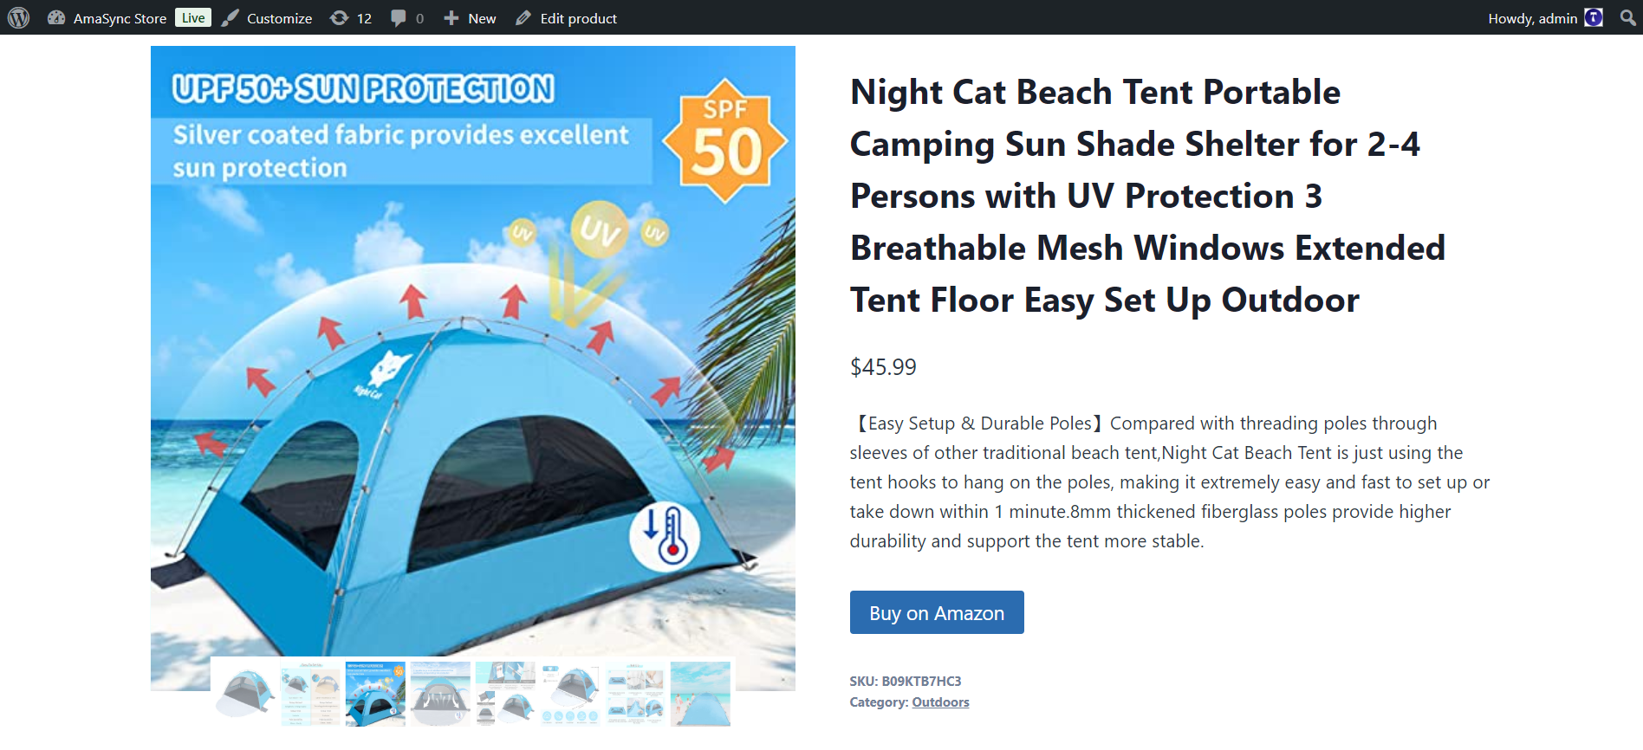This screenshot has width=1643, height=750.
Task: Open the AmaSync Store dashboard icon
Action: [56, 18]
